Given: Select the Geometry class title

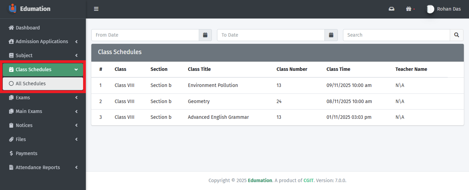Looking at the screenshot, I should pos(199,101).
